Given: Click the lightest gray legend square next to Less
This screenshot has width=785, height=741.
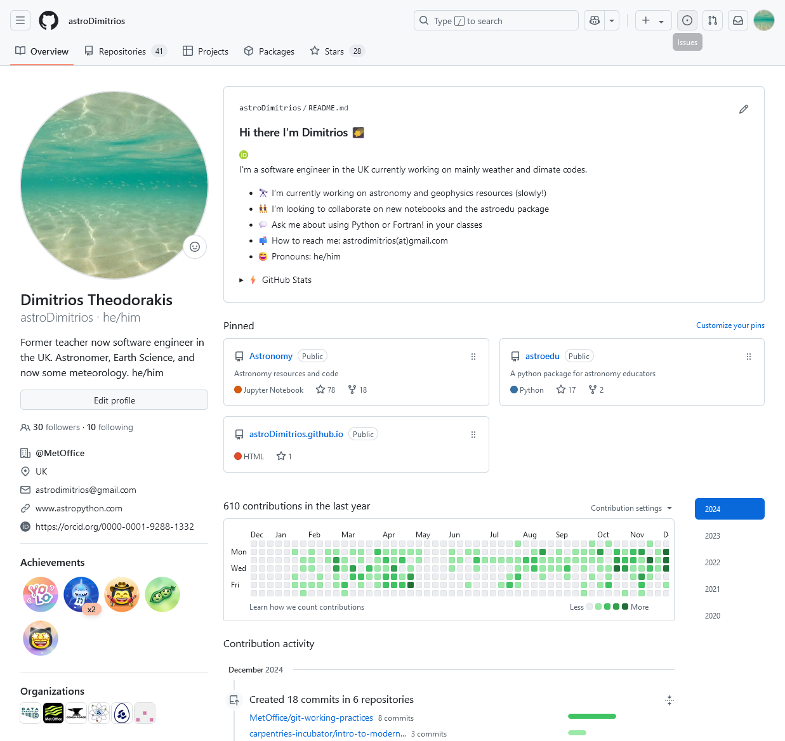Looking at the screenshot, I should [590, 607].
